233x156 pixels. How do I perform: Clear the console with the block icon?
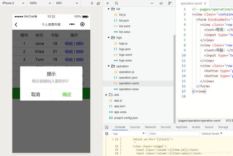(x=107, y=134)
